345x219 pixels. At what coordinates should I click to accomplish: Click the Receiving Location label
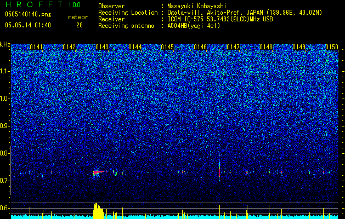click(128, 13)
